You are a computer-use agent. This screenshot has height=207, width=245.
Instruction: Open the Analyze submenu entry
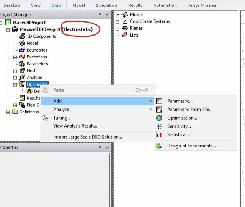[x=97, y=110]
